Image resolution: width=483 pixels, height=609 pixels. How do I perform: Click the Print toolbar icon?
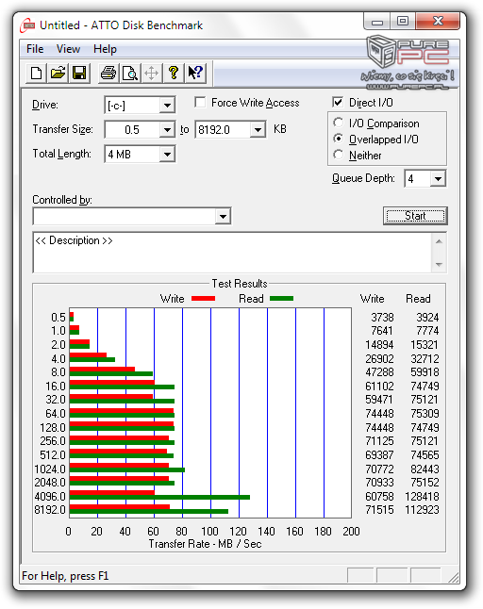click(x=108, y=73)
